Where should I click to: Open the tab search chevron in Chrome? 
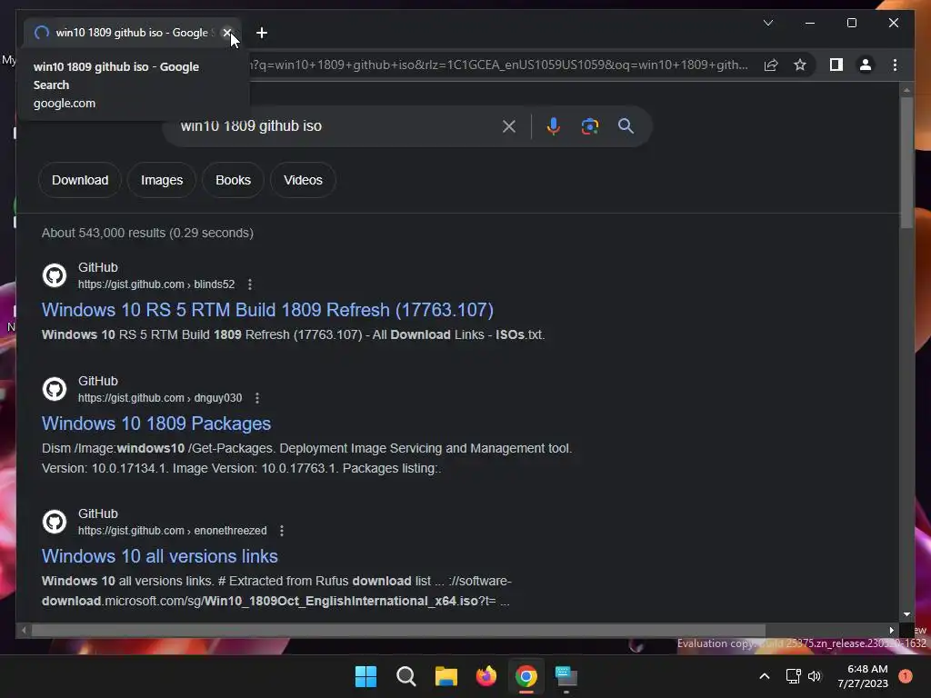pos(767,23)
